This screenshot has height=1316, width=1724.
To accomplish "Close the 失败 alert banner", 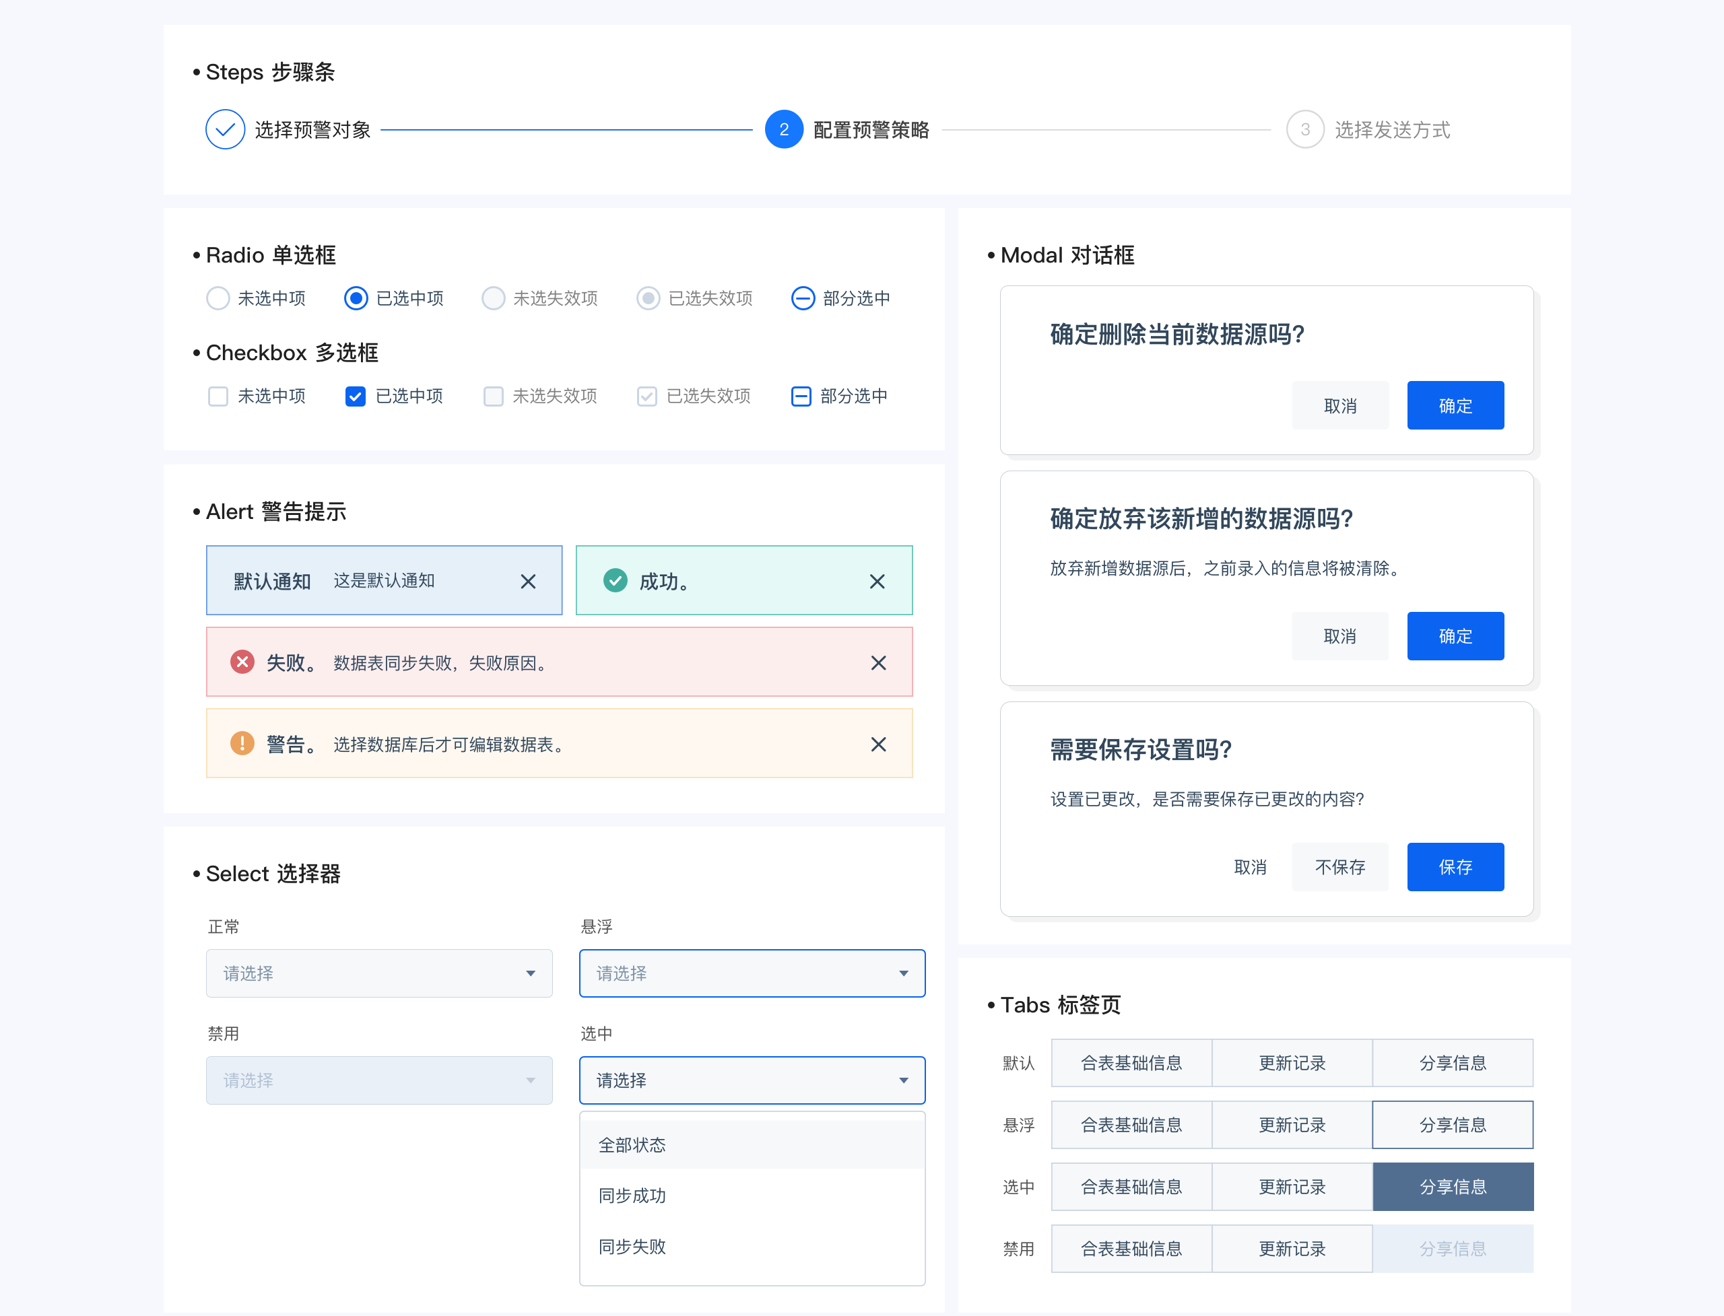I will tap(878, 662).
